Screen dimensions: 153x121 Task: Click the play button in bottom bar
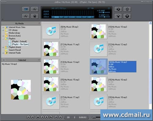(42, 117)
